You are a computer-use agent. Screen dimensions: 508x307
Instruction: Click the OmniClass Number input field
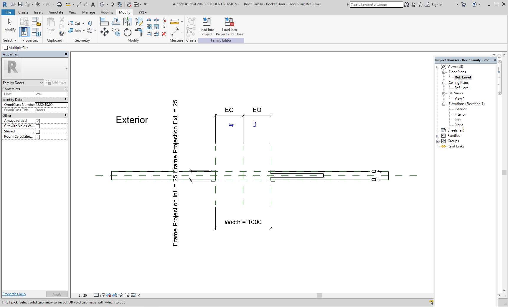[52, 105]
